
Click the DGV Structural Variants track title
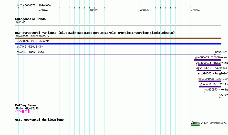tap(95, 33)
